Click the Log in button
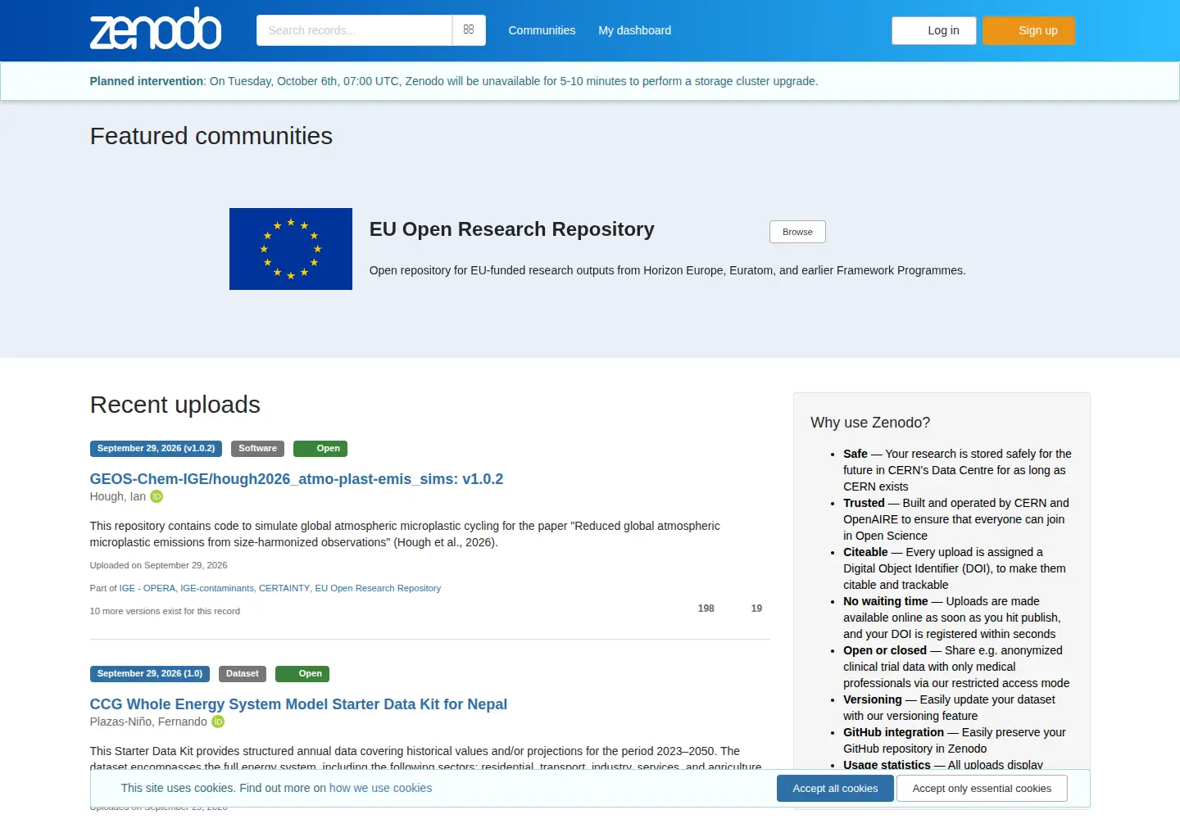1180x819 pixels. click(934, 30)
